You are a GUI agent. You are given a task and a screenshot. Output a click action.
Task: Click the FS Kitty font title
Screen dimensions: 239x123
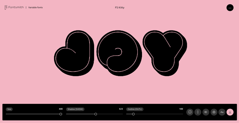[x=119, y=8]
